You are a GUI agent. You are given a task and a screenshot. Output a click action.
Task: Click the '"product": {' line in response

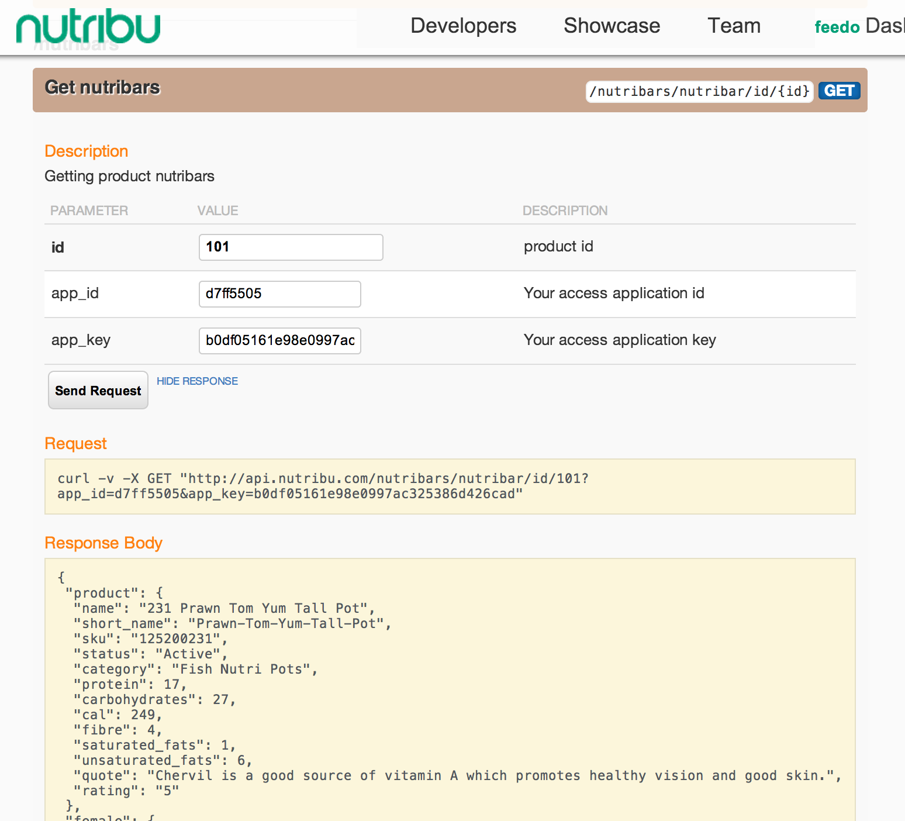point(114,593)
